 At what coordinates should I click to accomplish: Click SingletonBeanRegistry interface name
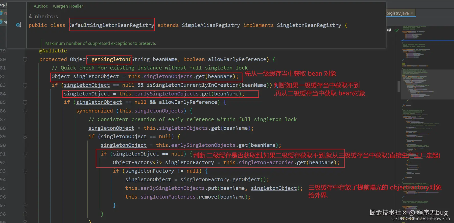pyautogui.click(x=309, y=25)
